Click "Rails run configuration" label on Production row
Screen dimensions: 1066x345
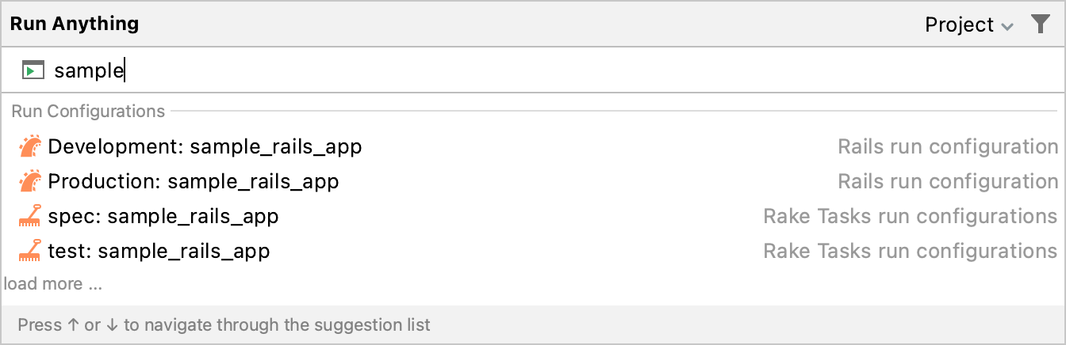coord(948,182)
